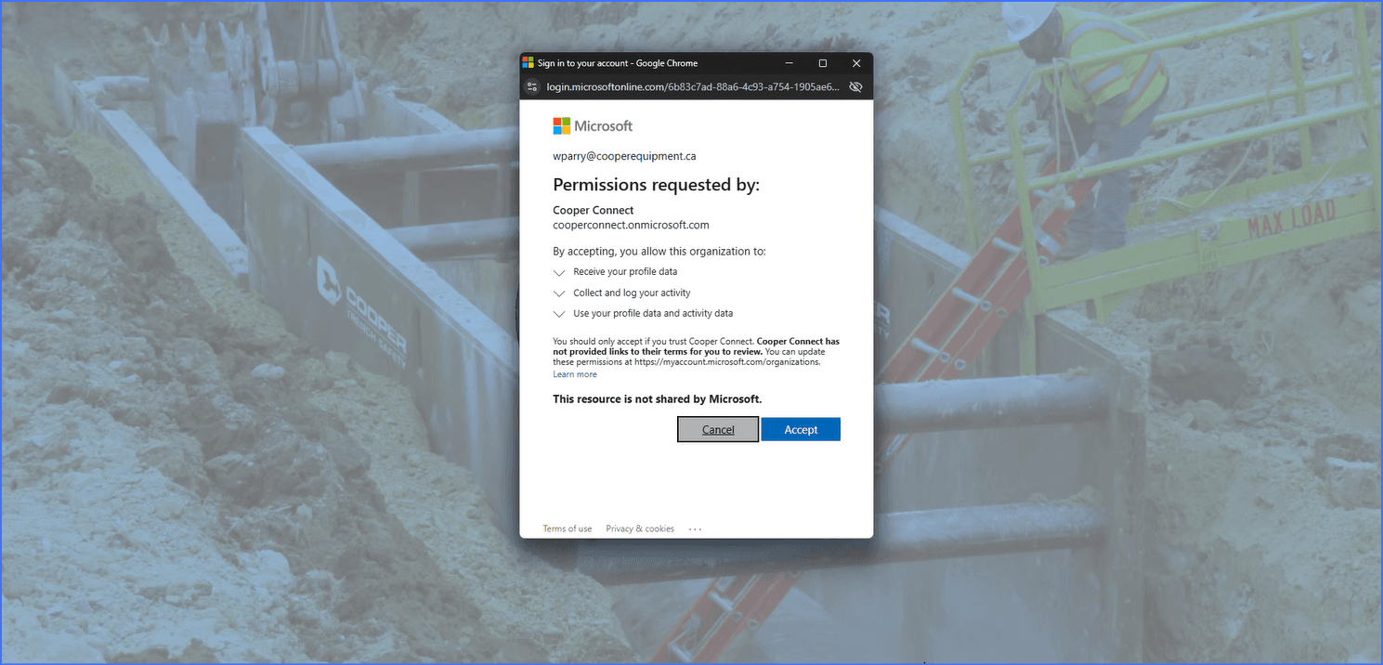Click the cooperconnect.onmicrosoft.com domain text

[631, 225]
